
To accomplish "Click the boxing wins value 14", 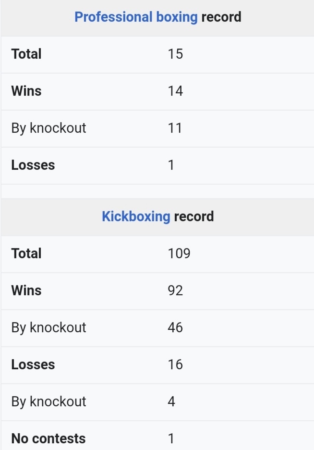I will [x=175, y=91].
